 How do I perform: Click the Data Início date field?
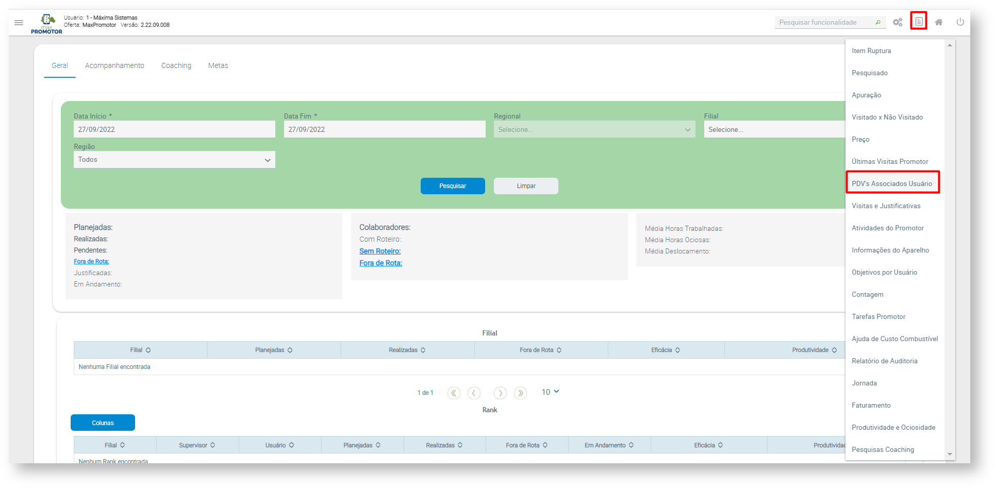[x=174, y=129]
